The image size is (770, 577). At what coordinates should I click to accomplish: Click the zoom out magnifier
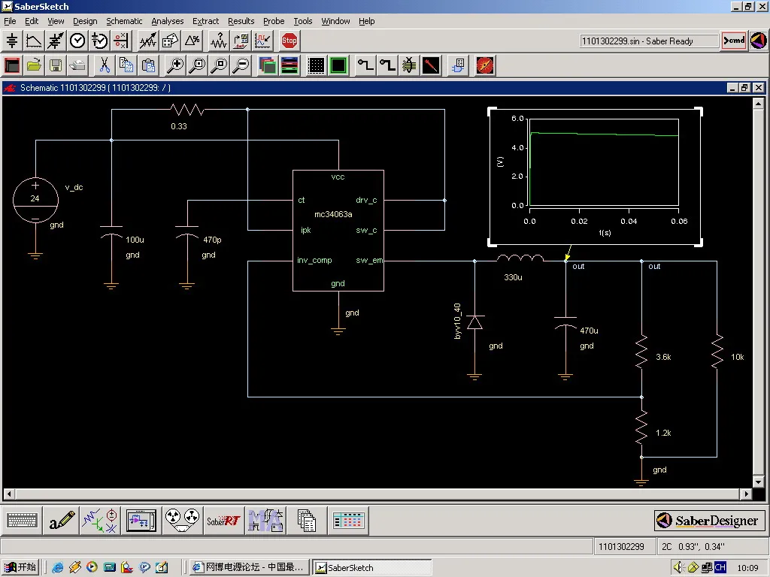241,65
